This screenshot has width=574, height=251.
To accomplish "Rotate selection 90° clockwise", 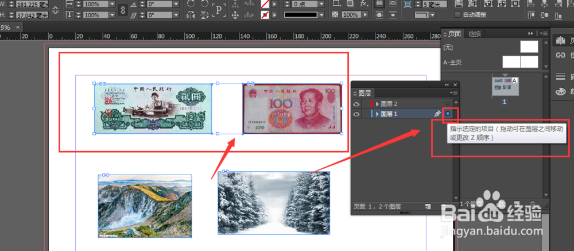I will (x=191, y=3).
